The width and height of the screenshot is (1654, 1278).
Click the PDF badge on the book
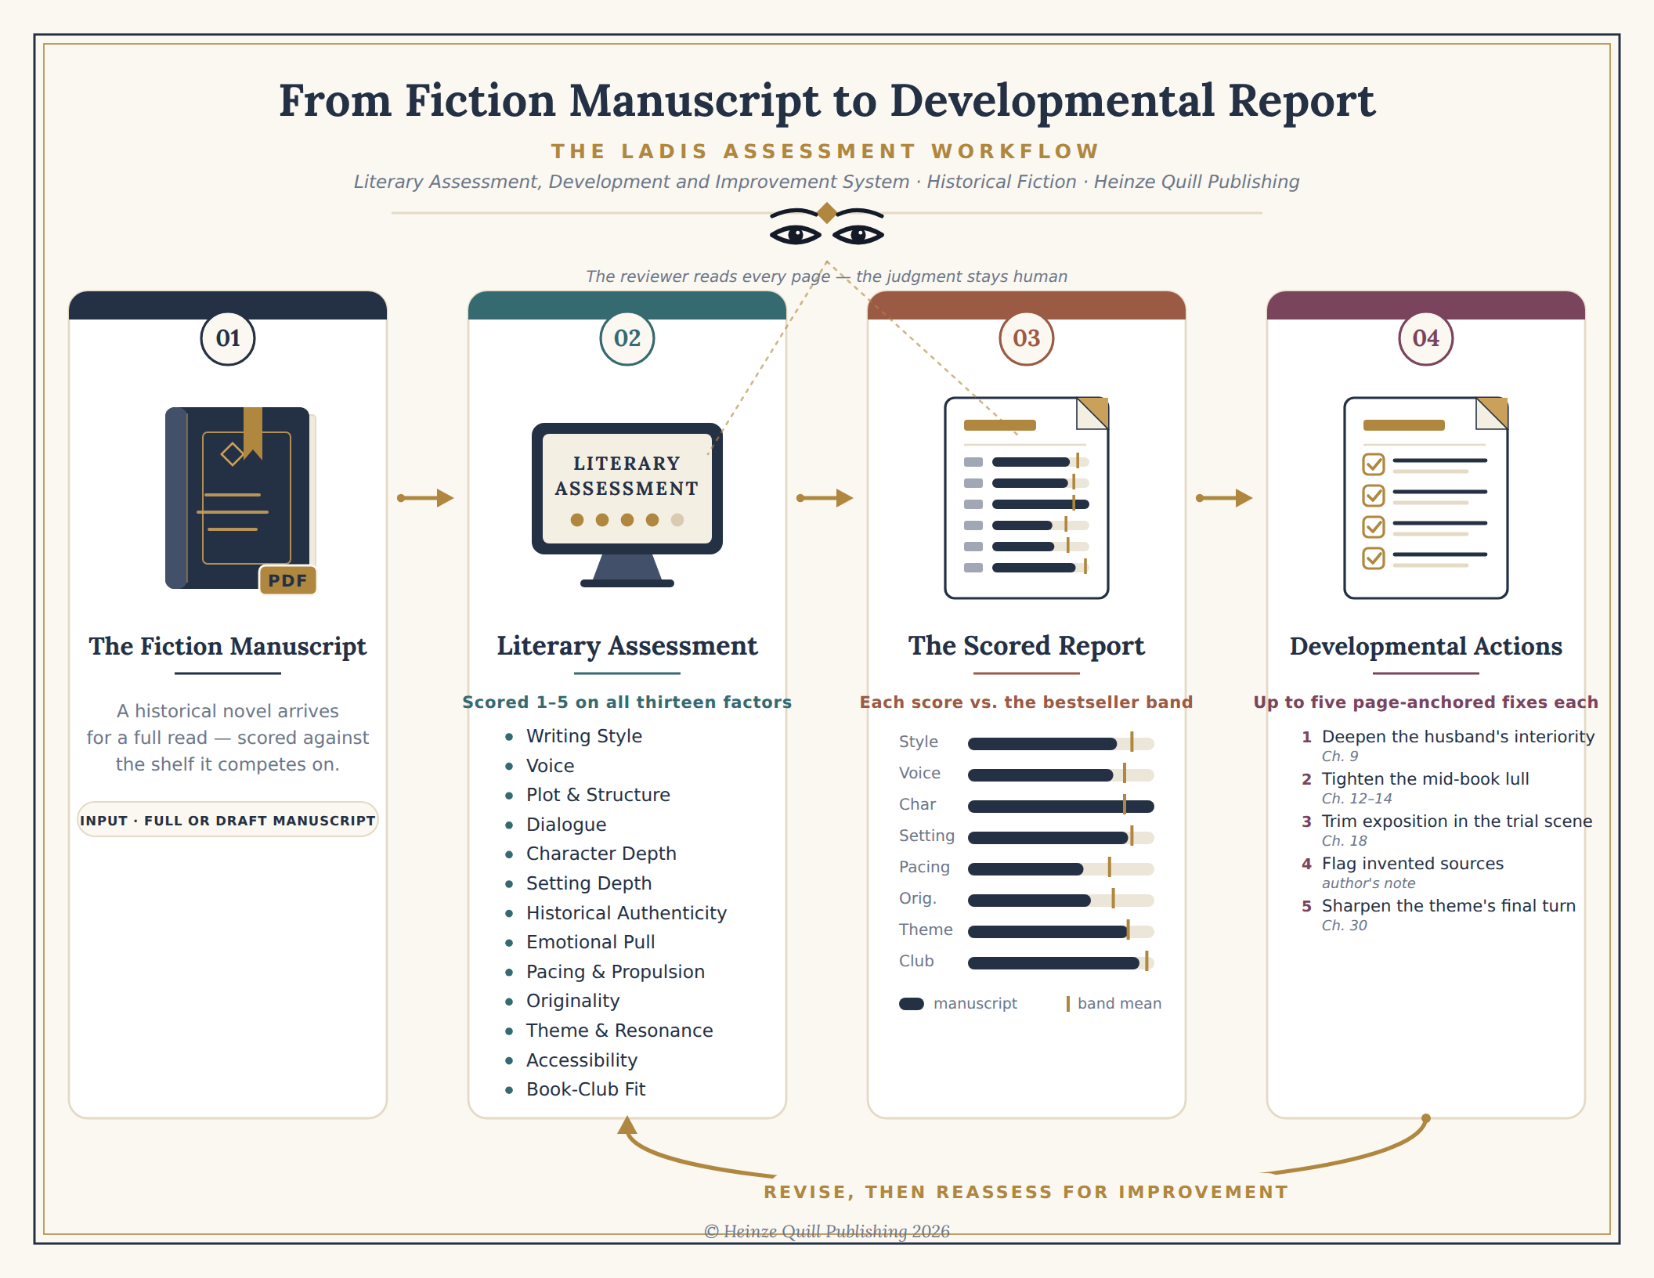[287, 580]
